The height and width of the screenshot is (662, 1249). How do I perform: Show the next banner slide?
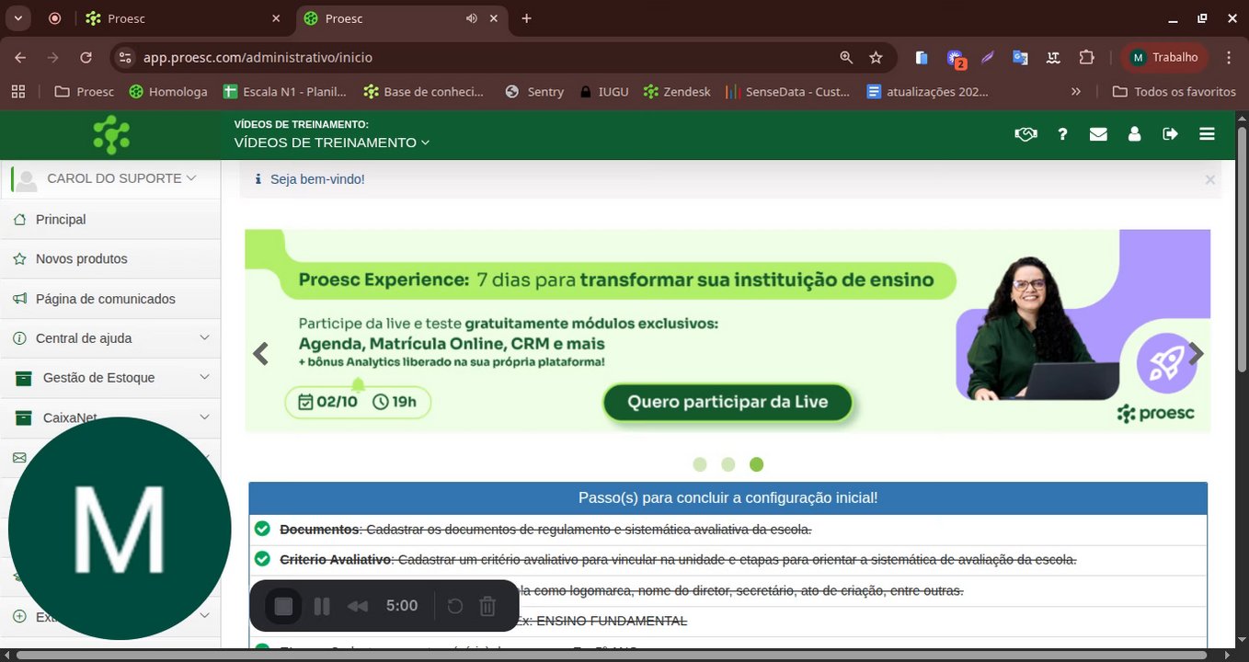click(1196, 354)
